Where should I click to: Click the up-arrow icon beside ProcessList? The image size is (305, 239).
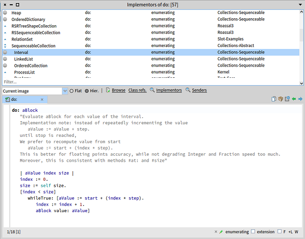pos(5,72)
